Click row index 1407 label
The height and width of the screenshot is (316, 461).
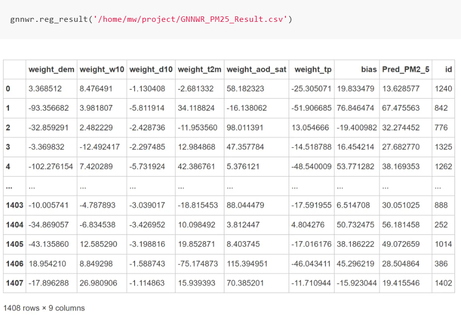click(14, 283)
